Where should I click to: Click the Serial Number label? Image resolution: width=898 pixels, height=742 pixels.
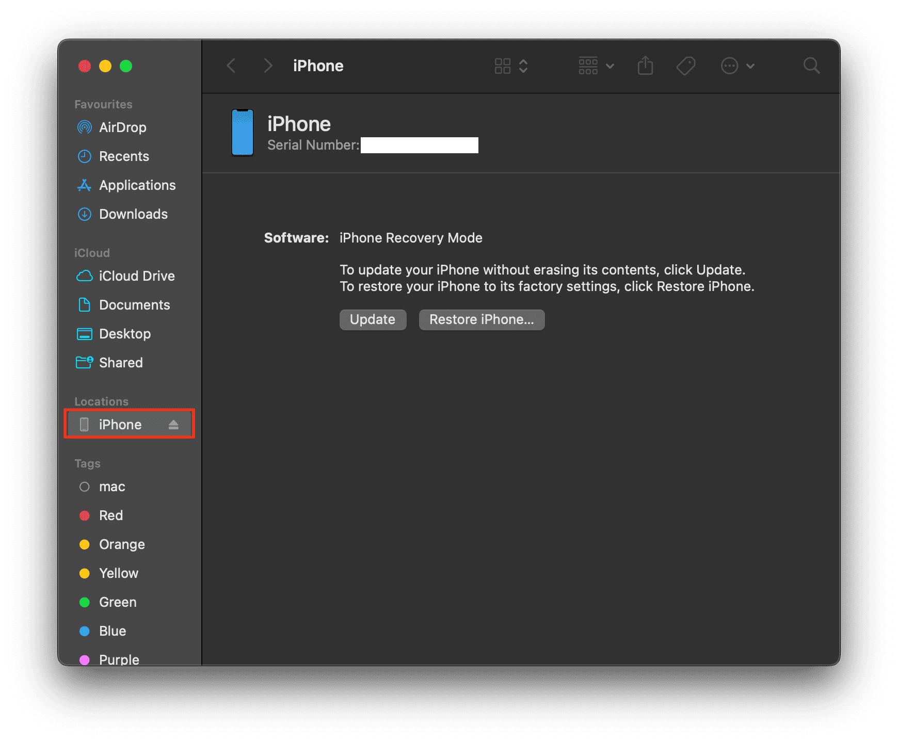313,145
